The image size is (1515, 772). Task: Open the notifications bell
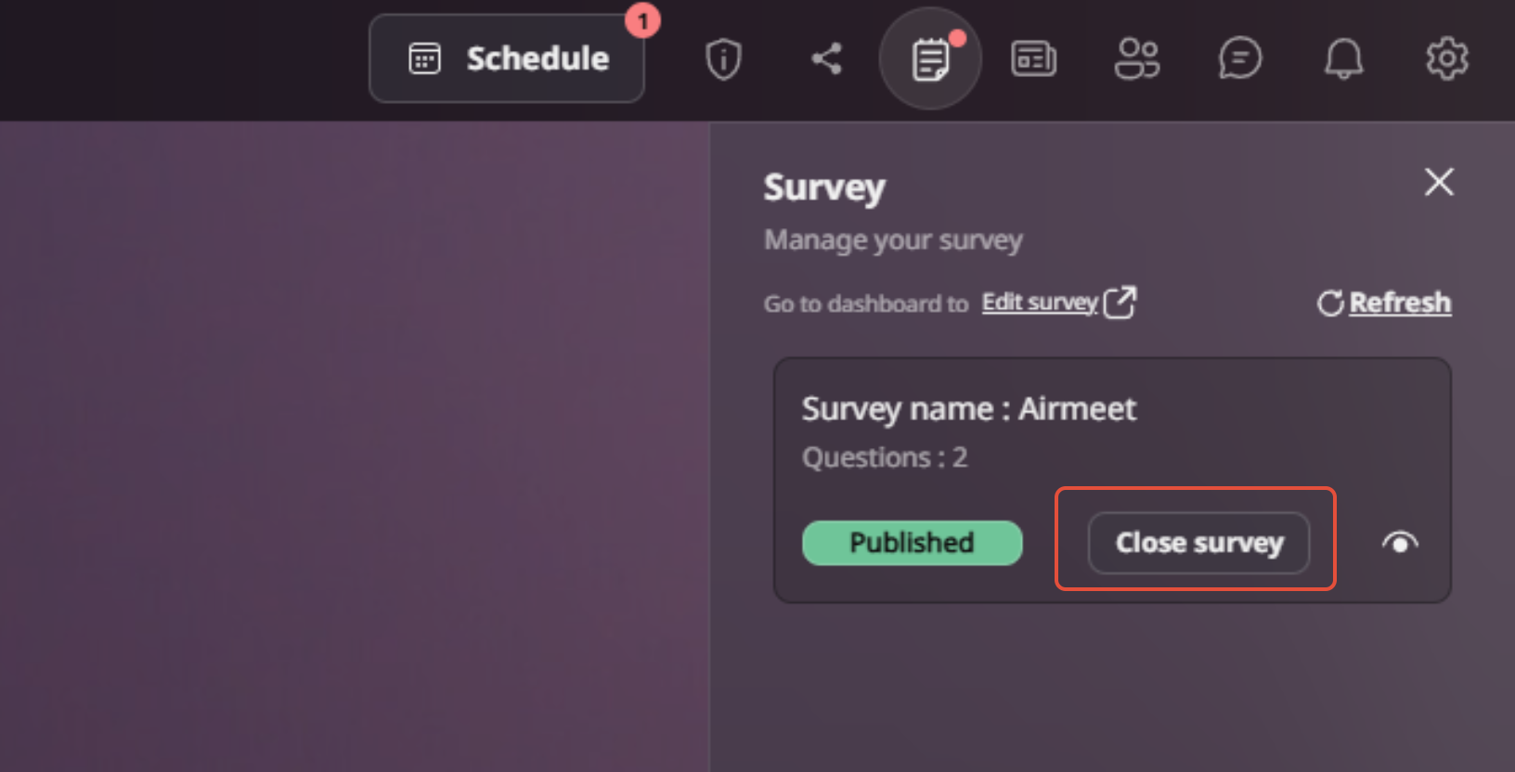click(1343, 59)
